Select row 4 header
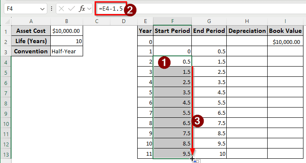The image size is (306, 163). click(6, 62)
